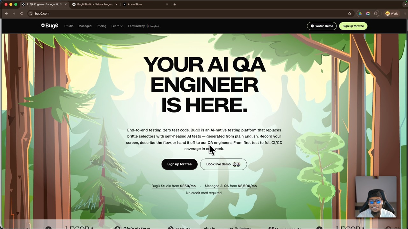Open the Google Drive extension icon
The height and width of the screenshot is (229, 408).
[360, 13]
